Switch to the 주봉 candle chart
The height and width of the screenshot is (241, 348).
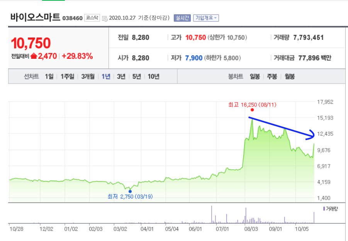pos(272,77)
